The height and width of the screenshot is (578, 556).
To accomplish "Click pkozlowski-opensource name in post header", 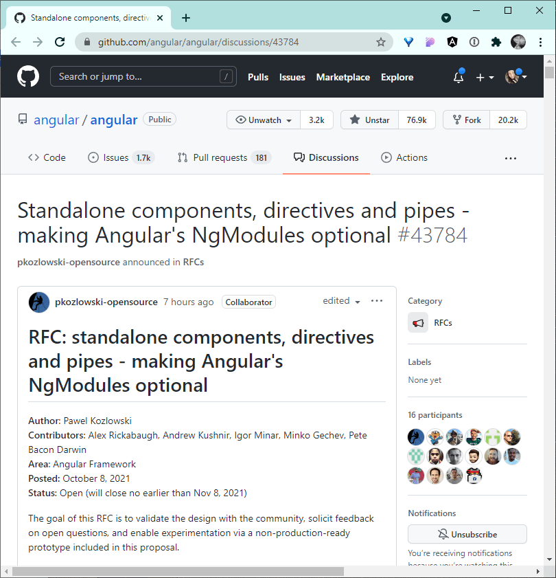I will [x=106, y=302].
